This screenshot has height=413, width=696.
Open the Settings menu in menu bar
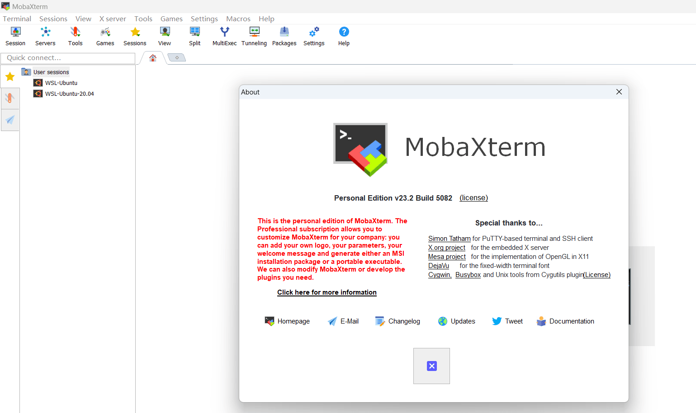(x=204, y=19)
